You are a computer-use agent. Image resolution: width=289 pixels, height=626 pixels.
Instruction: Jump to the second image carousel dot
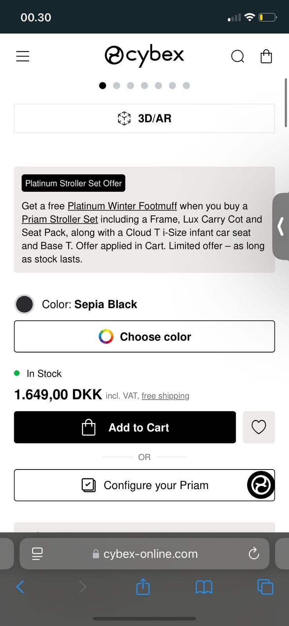click(x=117, y=86)
